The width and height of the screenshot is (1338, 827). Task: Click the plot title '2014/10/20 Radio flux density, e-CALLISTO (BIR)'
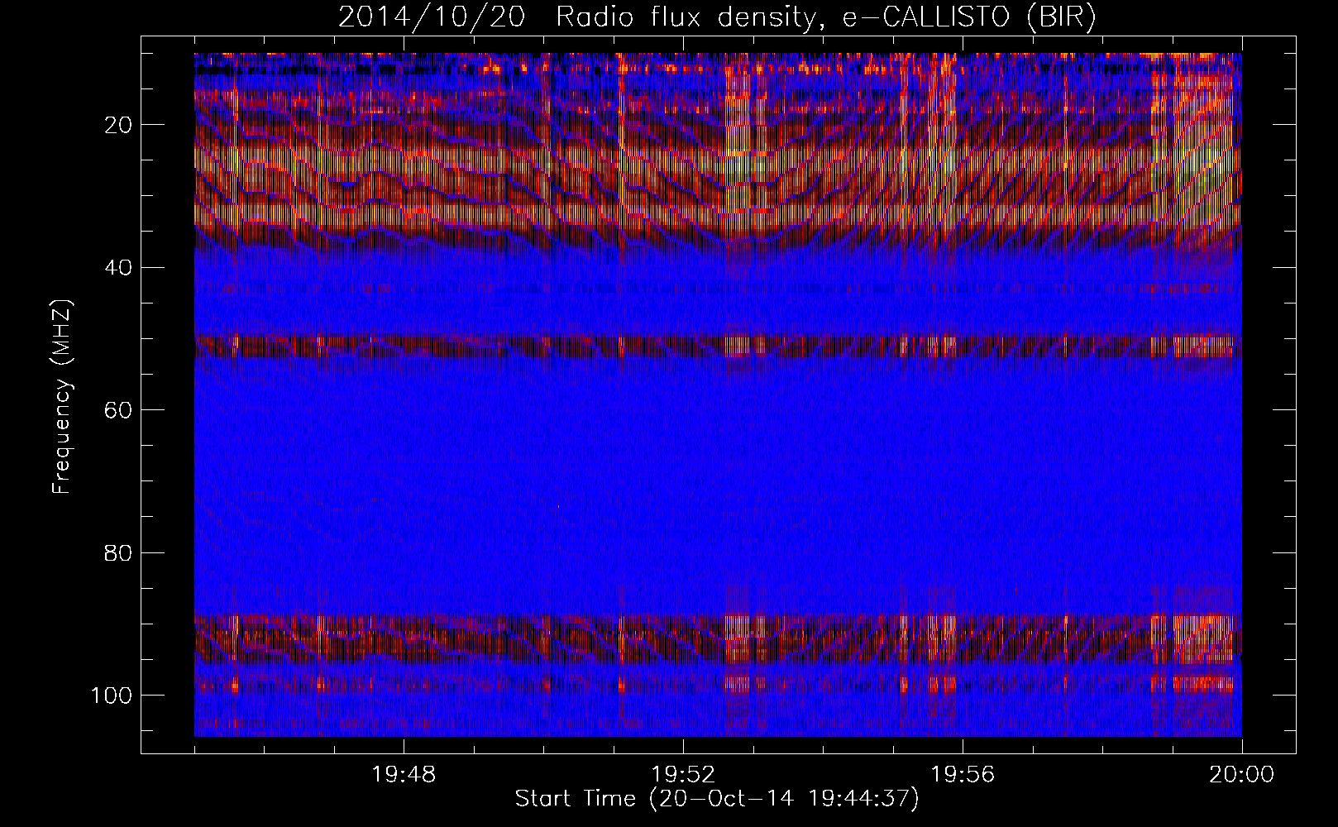pos(717,17)
